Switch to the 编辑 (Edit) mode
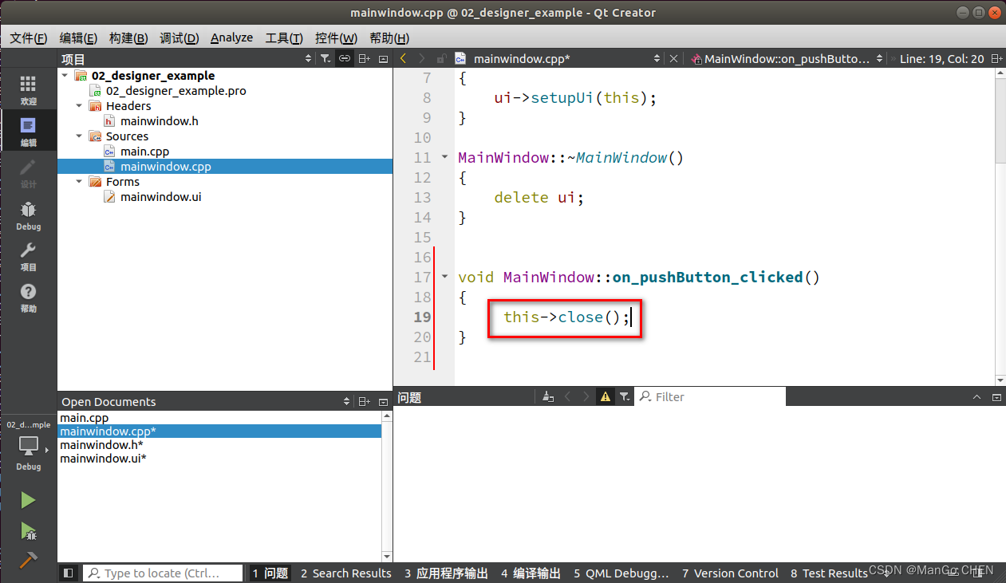Viewport: 1006px width, 583px height. pos(28,132)
